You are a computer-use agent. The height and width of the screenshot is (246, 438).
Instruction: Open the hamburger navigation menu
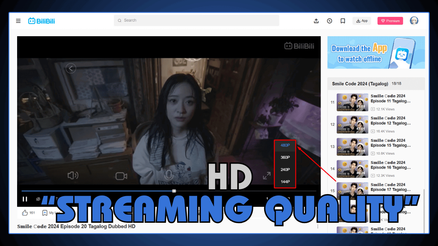point(18,21)
